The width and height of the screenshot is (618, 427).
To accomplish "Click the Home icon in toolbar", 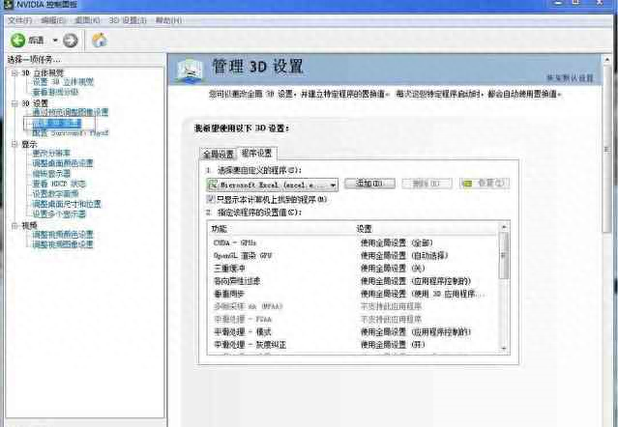I will click(99, 41).
